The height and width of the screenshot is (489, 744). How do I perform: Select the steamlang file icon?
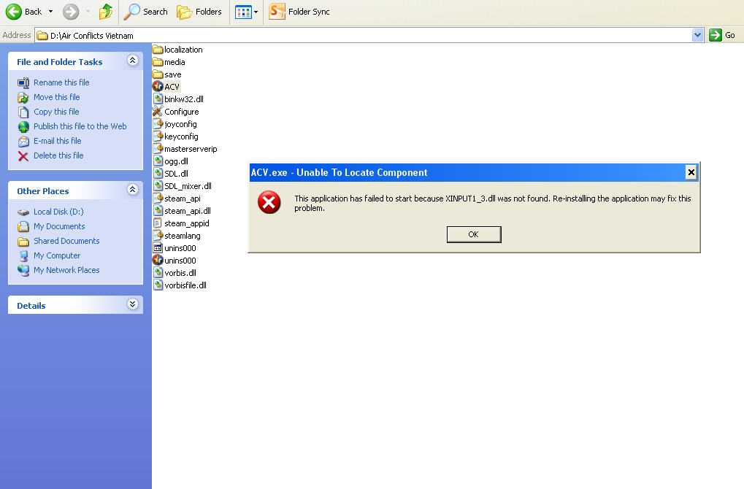point(158,236)
